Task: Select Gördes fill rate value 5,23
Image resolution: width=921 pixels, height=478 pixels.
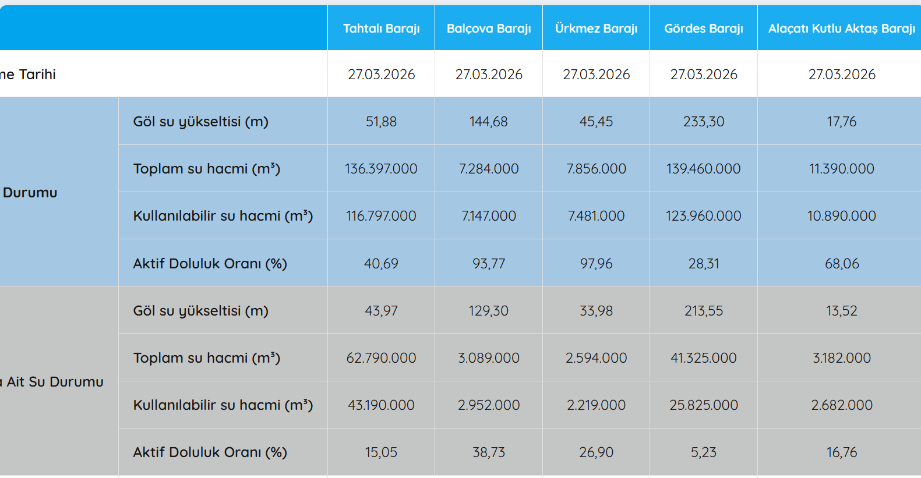Action: [704, 452]
